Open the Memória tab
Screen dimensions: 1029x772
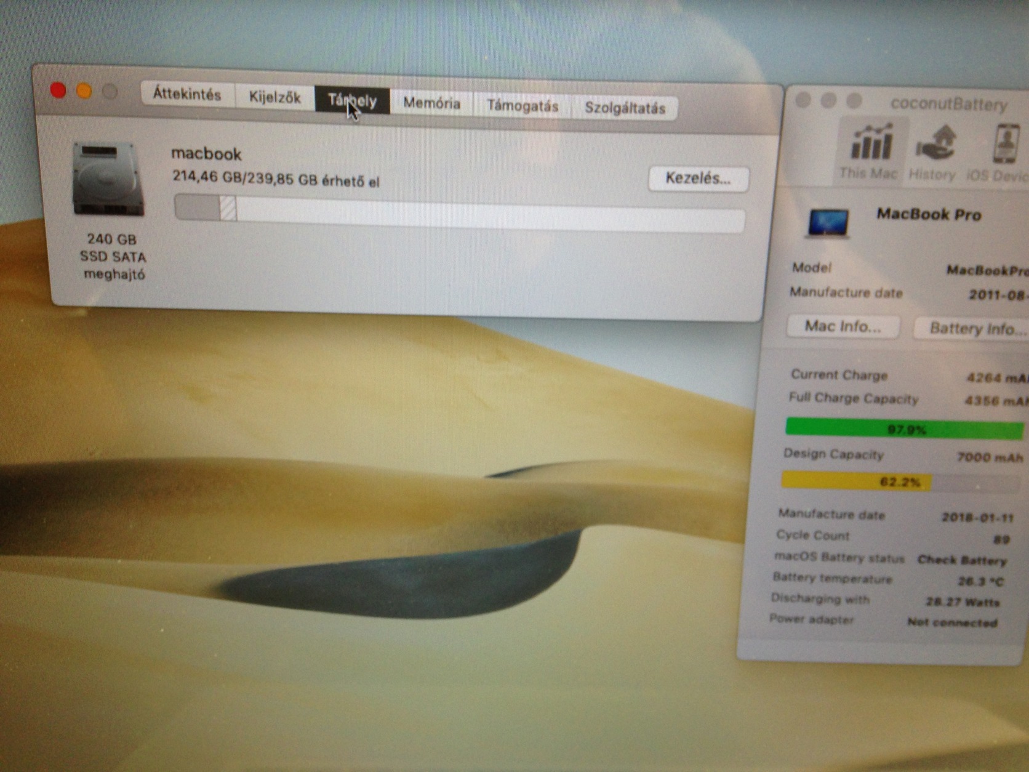point(431,103)
